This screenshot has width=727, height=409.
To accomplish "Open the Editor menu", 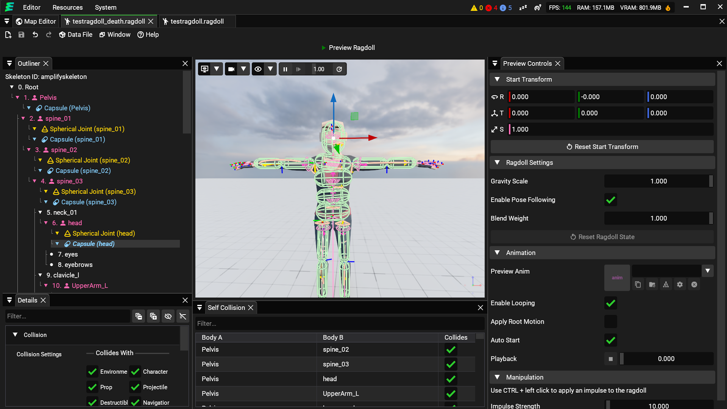I will pyautogui.click(x=32, y=8).
